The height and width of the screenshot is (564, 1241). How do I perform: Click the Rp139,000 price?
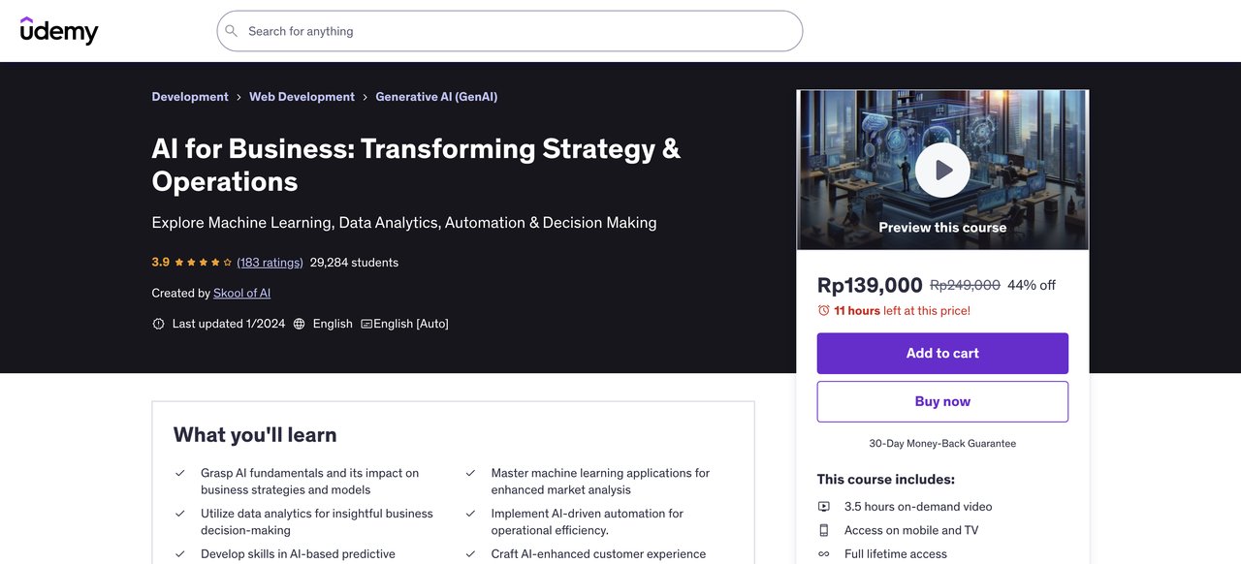tap(870, 285)
